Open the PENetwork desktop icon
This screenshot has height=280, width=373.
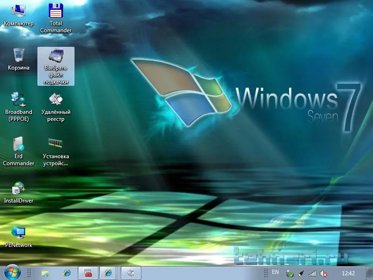click(x=19, y=237)
